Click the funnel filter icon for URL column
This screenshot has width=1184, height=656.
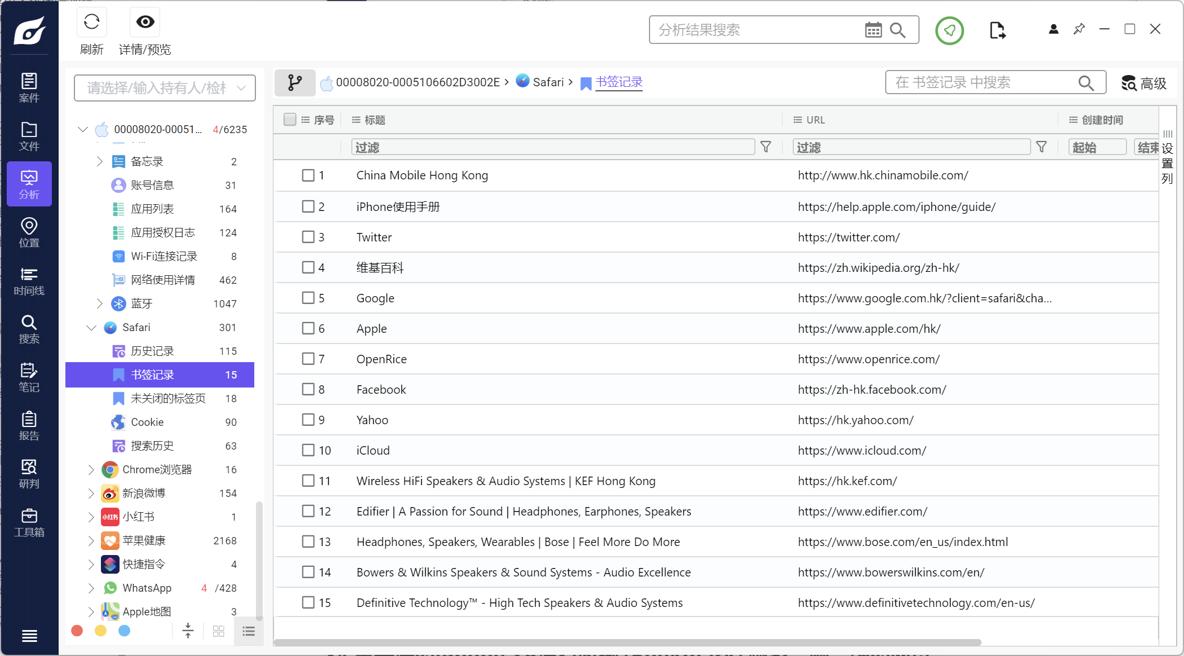click(1041, 147)
